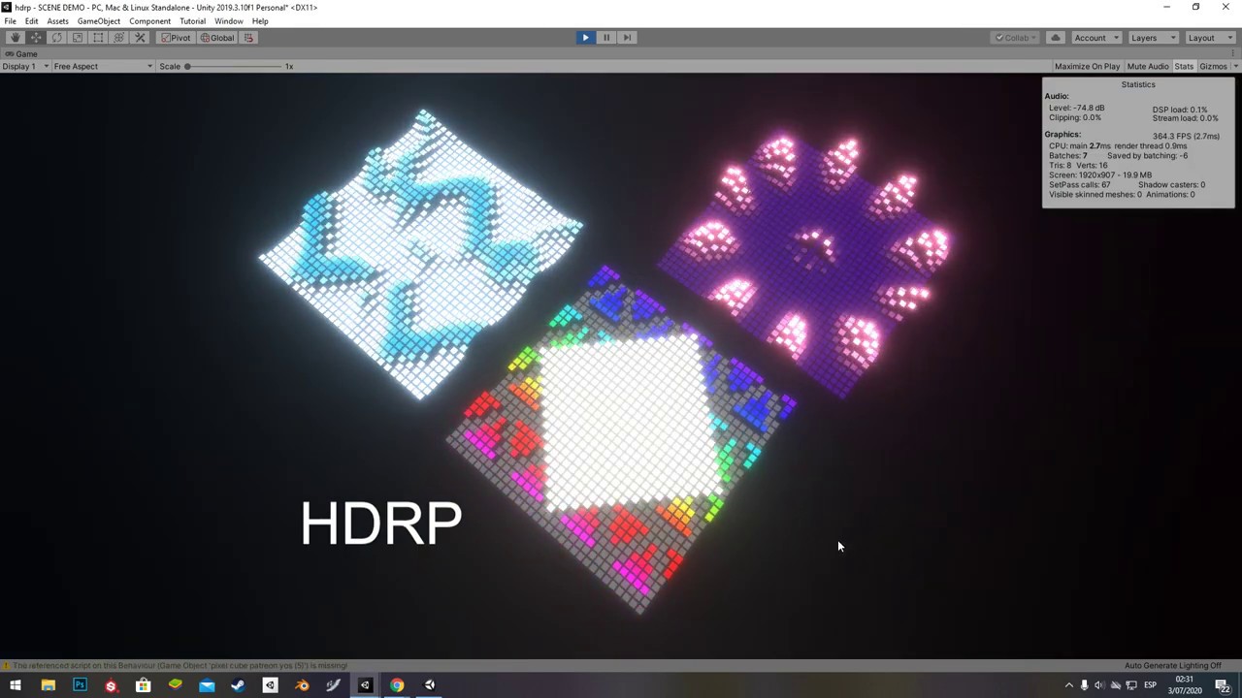Open the Layers dropdown
This screenshot has width=1242, height=698.
click(1152, 38)
